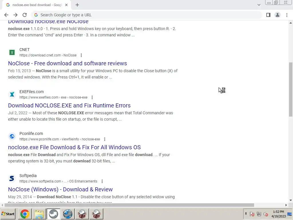Click the Softpedia favicon

tap(12, 178)
